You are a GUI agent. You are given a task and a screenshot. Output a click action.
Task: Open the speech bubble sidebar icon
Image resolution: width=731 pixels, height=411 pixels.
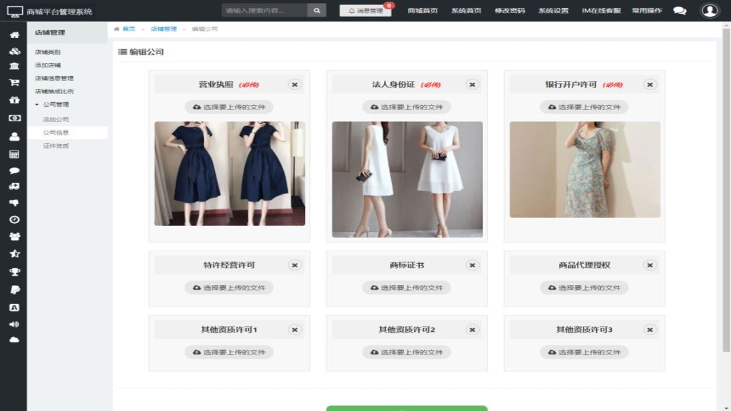coord(14,171)
